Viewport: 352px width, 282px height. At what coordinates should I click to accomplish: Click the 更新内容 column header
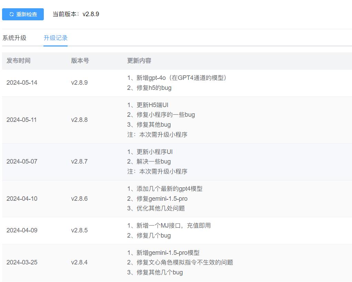(139, 61)
